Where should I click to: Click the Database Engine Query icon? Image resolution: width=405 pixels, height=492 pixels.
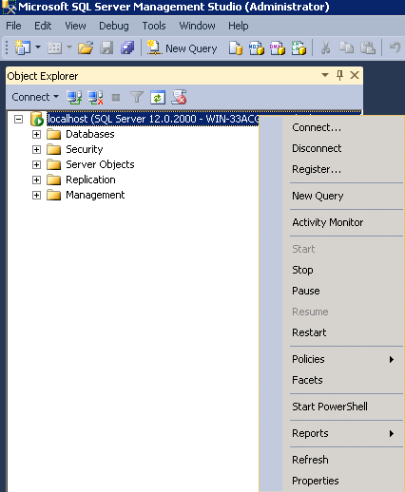point(236,48)
